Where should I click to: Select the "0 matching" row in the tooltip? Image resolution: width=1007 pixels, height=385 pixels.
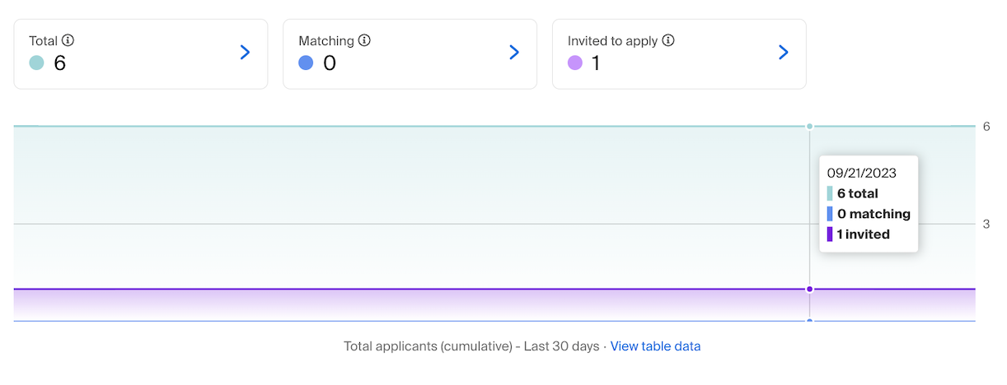874,214
